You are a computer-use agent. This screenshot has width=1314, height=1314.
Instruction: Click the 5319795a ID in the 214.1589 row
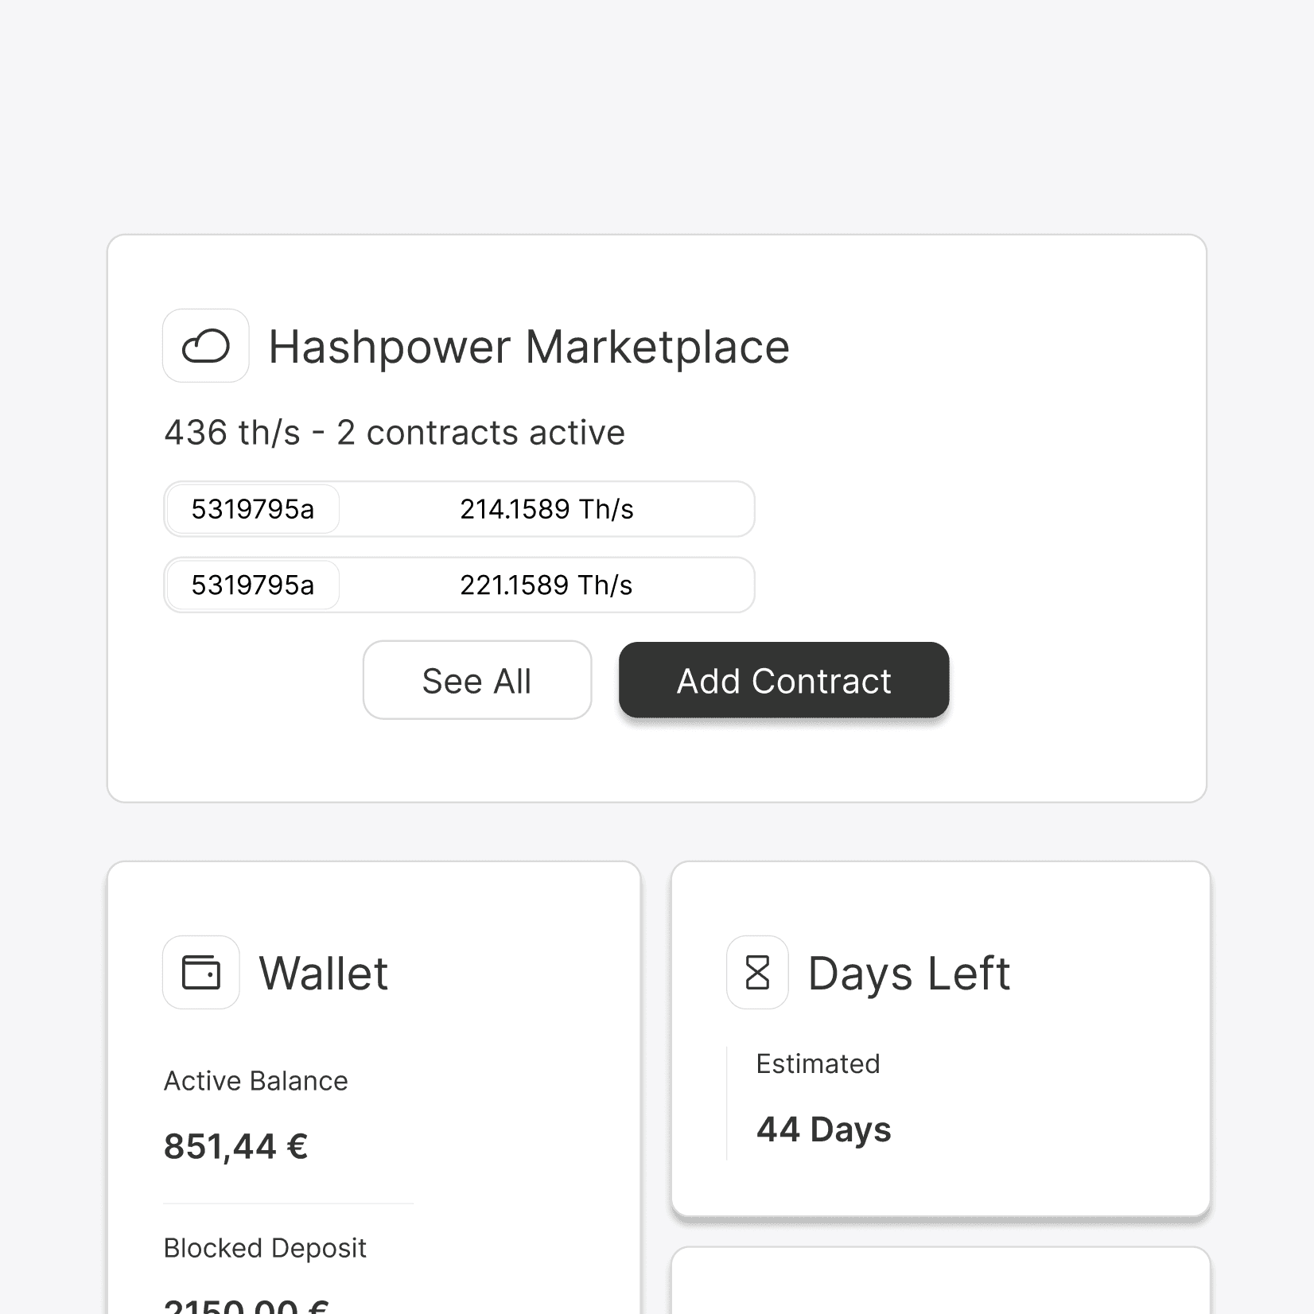(253, 509)
